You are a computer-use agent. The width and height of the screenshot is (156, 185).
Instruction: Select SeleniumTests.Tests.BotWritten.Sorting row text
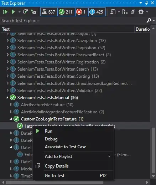pyautogui.click(x=58, y=76)
